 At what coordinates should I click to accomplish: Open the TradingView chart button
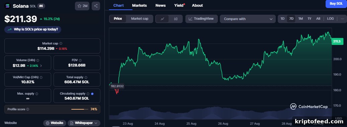(x=201, y=19)
